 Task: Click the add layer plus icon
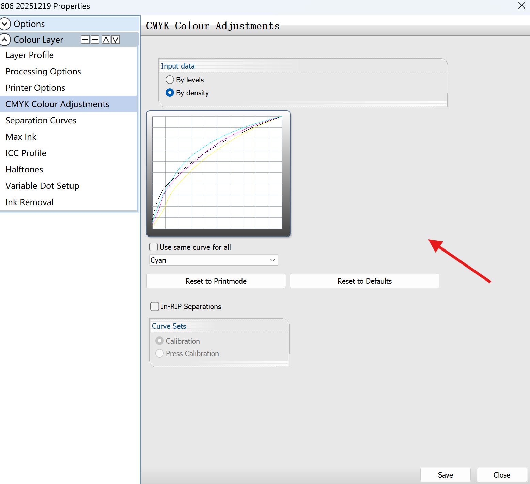pyautogui.click(x=85, y=40)
